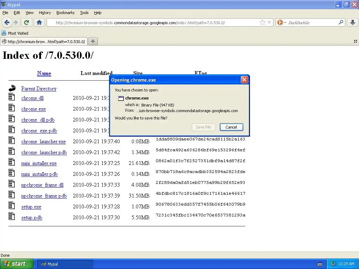Click the Save File button in dialog
359x269 pixels.
pyautogui.click(x=203, y=127)
